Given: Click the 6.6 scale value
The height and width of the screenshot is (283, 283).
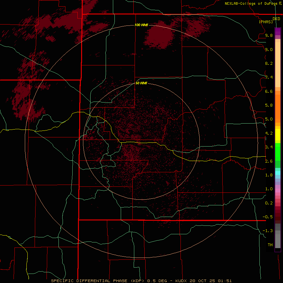Looking at the screenshot, I should [x=269, y=91].
